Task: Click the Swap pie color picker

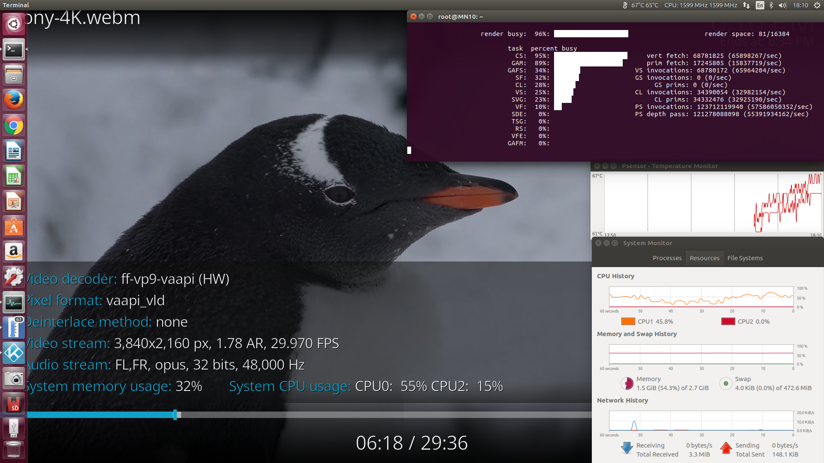Action: tap(726, 383)
